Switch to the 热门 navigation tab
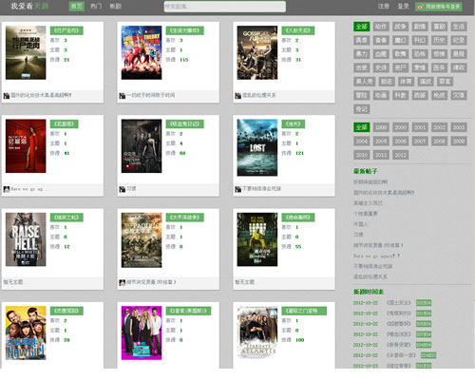The height and width of the screenshot is (380, 475). [x=96, y=6]
